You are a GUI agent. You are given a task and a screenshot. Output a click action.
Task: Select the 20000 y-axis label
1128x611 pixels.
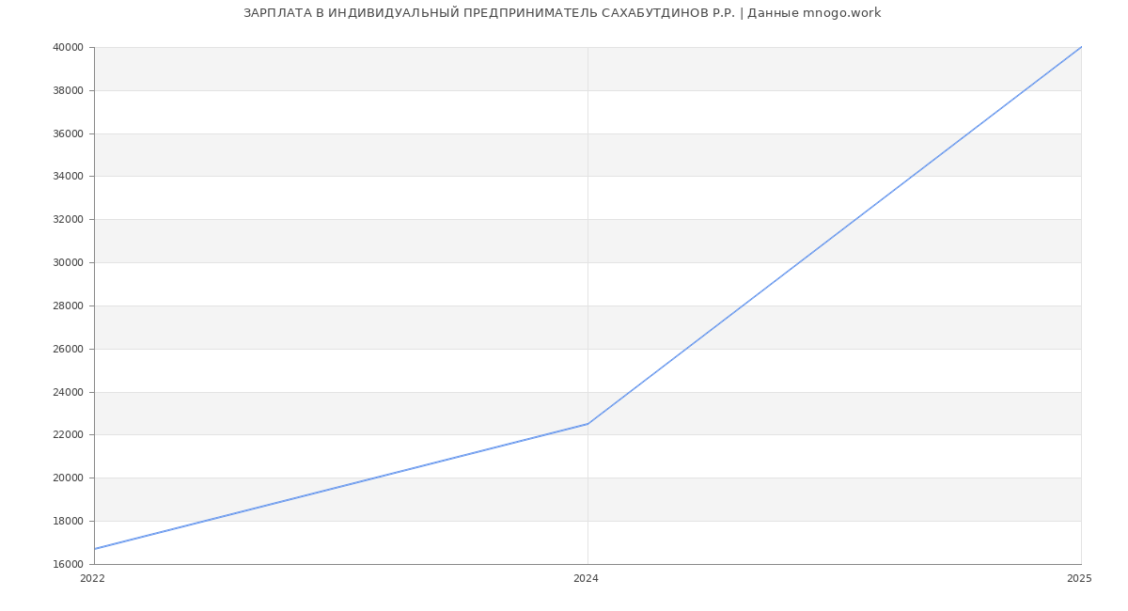tap(70, 478)
